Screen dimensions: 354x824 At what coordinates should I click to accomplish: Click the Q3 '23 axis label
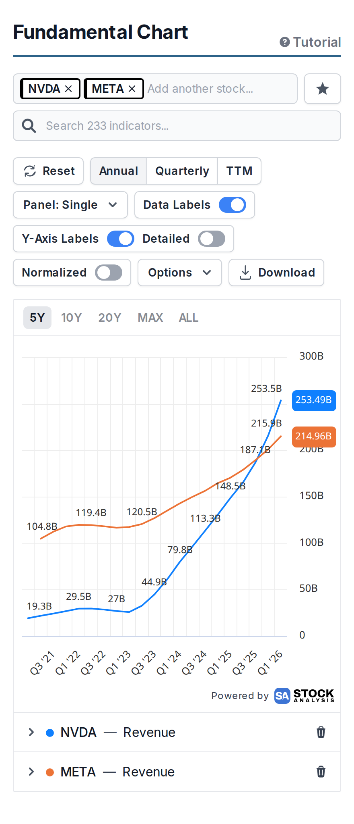pyautogui.click(x=143, y=662)
